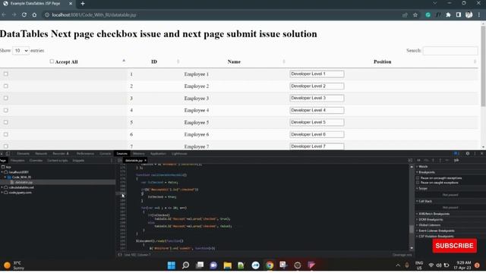Viewport: 486px width, 273px height.
Task: Check the box for Employee 2 row
Action: point(6,86)
